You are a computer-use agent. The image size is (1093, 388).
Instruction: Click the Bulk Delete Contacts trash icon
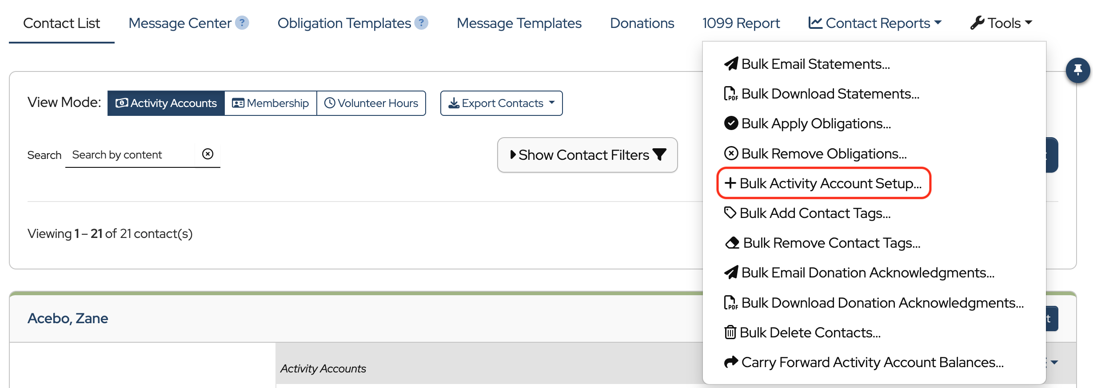[x=730, y=333]
